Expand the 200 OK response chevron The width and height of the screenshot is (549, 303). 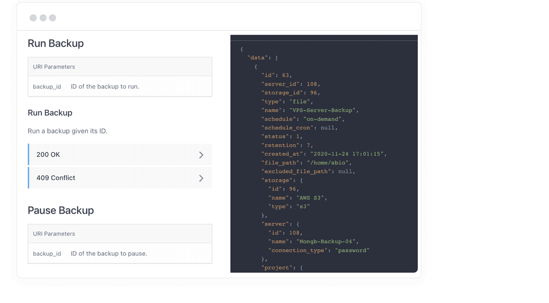[x=201, y=155]
